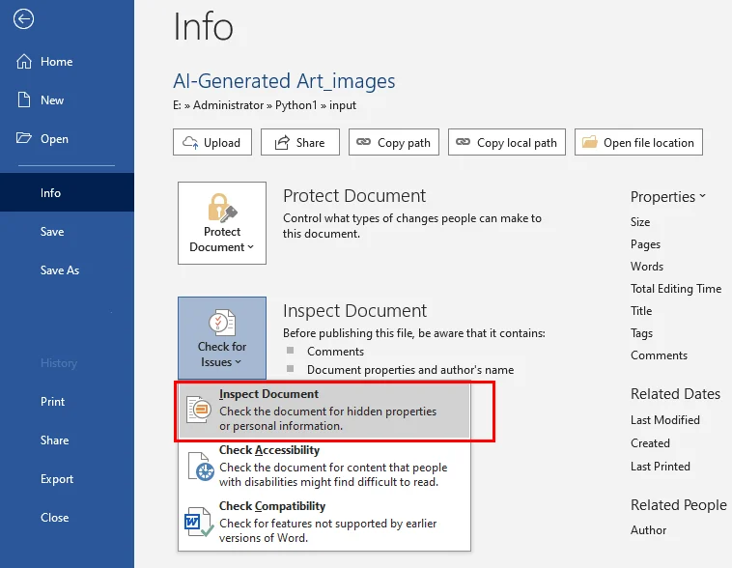Expand the Properties dropdown arrow
Viewport: 732px width, 568px height.
coord(702,196)
